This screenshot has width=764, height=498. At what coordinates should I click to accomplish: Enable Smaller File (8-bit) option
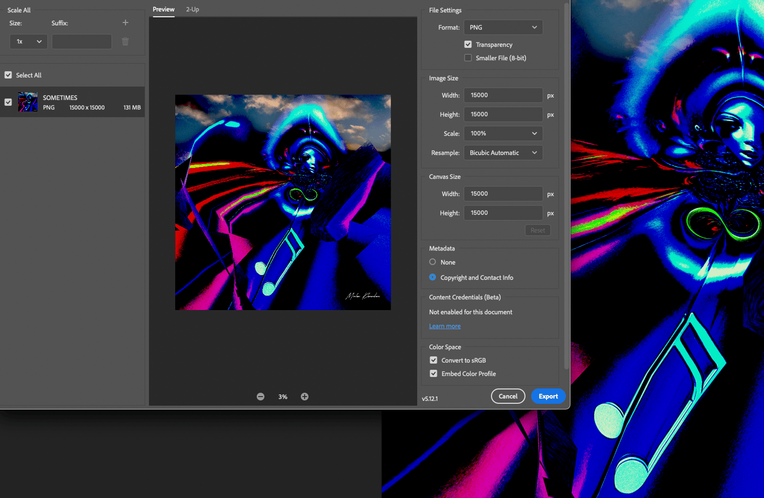468,58
